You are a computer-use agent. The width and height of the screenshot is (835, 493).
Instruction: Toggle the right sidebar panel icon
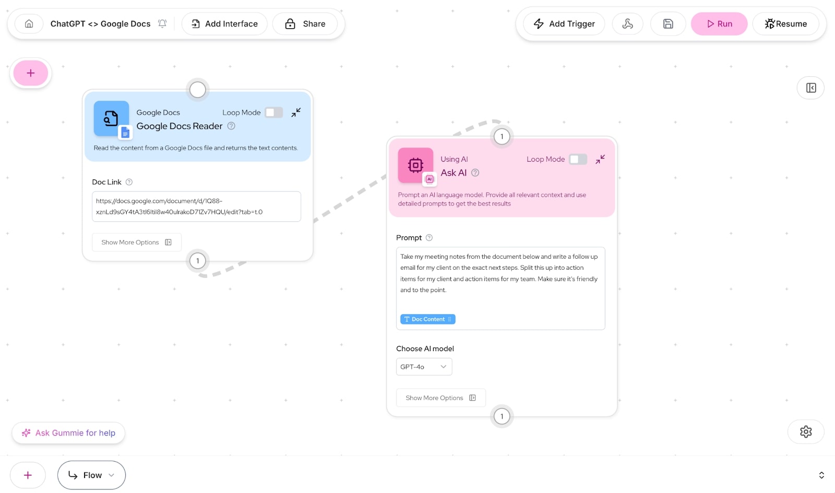tap(811, 88)
